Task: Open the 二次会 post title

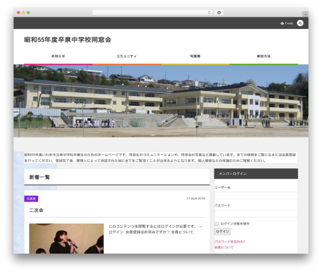Action: tap(36, 210)
